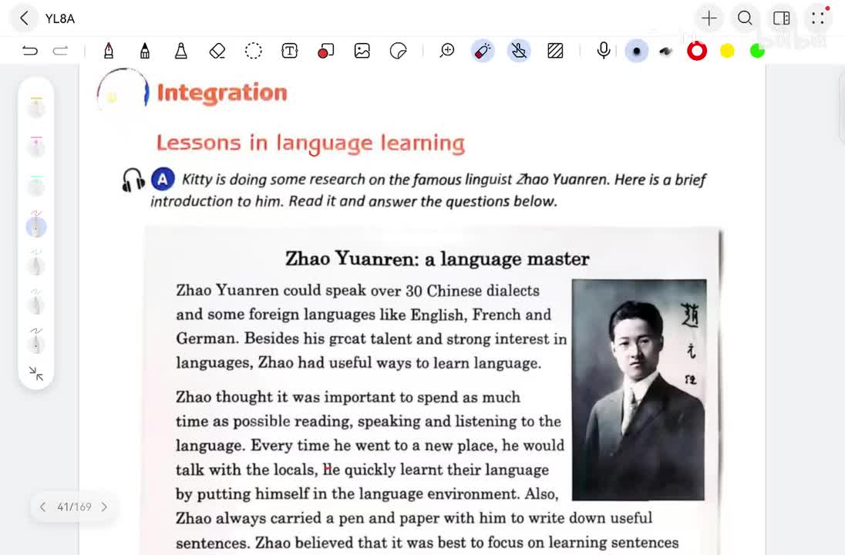The image size is (845, 555).
Task: Click the blue A section badge
Action: [x=162, y=180]
